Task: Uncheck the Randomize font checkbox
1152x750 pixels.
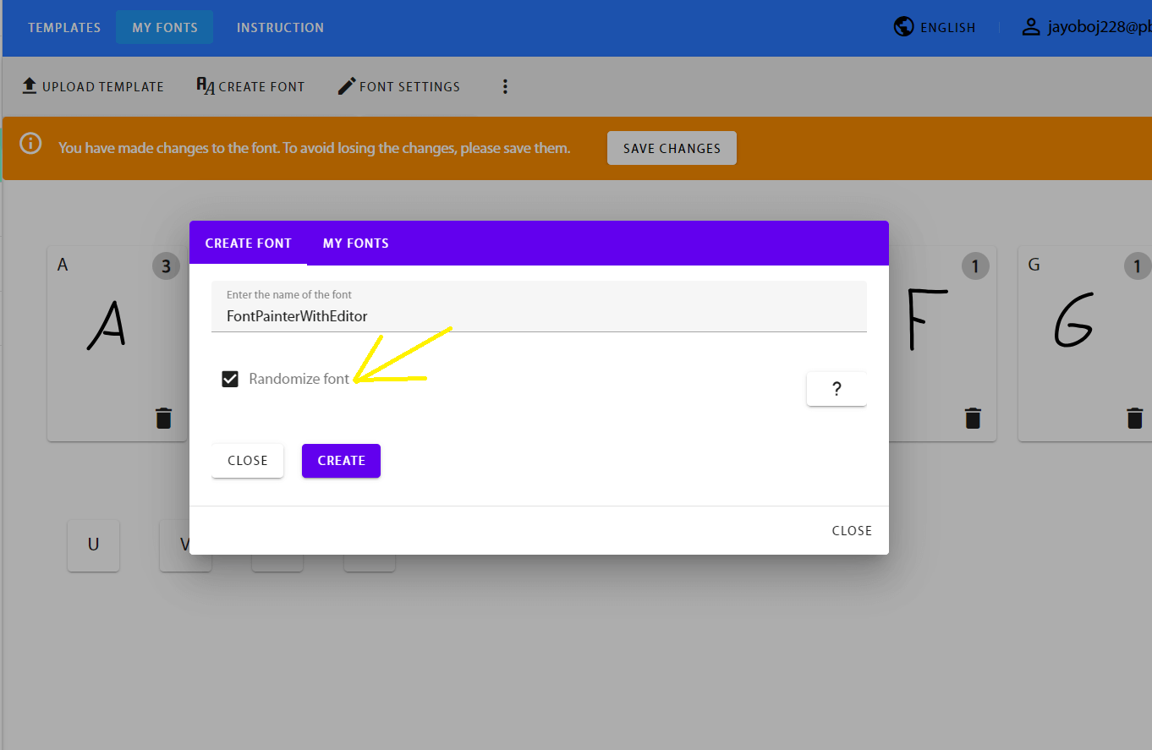Action: click(230, 379)
